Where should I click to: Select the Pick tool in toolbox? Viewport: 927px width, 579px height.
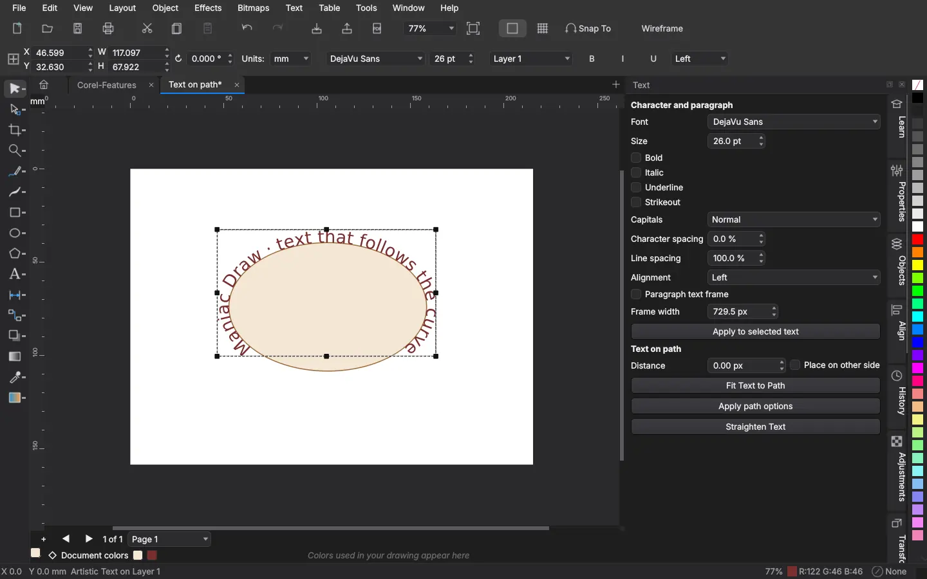pyautogui.click(x=16, y=89)
